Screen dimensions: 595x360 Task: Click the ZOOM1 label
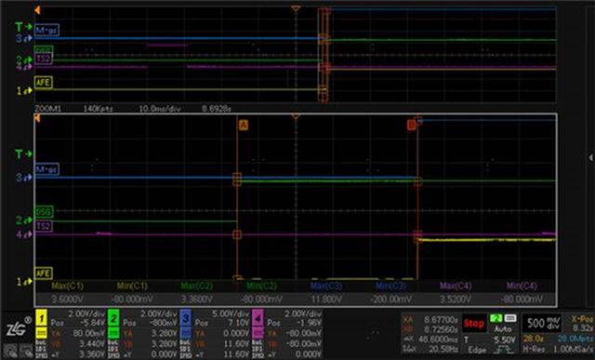coord(47,109)
